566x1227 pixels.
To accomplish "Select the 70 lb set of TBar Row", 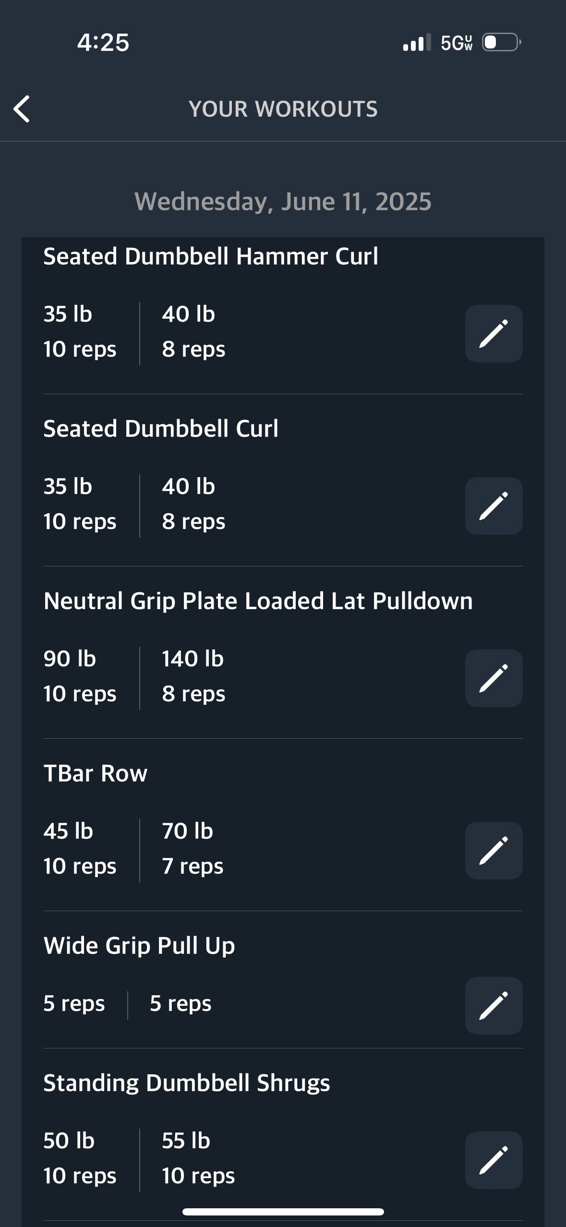I will (x=192, y=848).
